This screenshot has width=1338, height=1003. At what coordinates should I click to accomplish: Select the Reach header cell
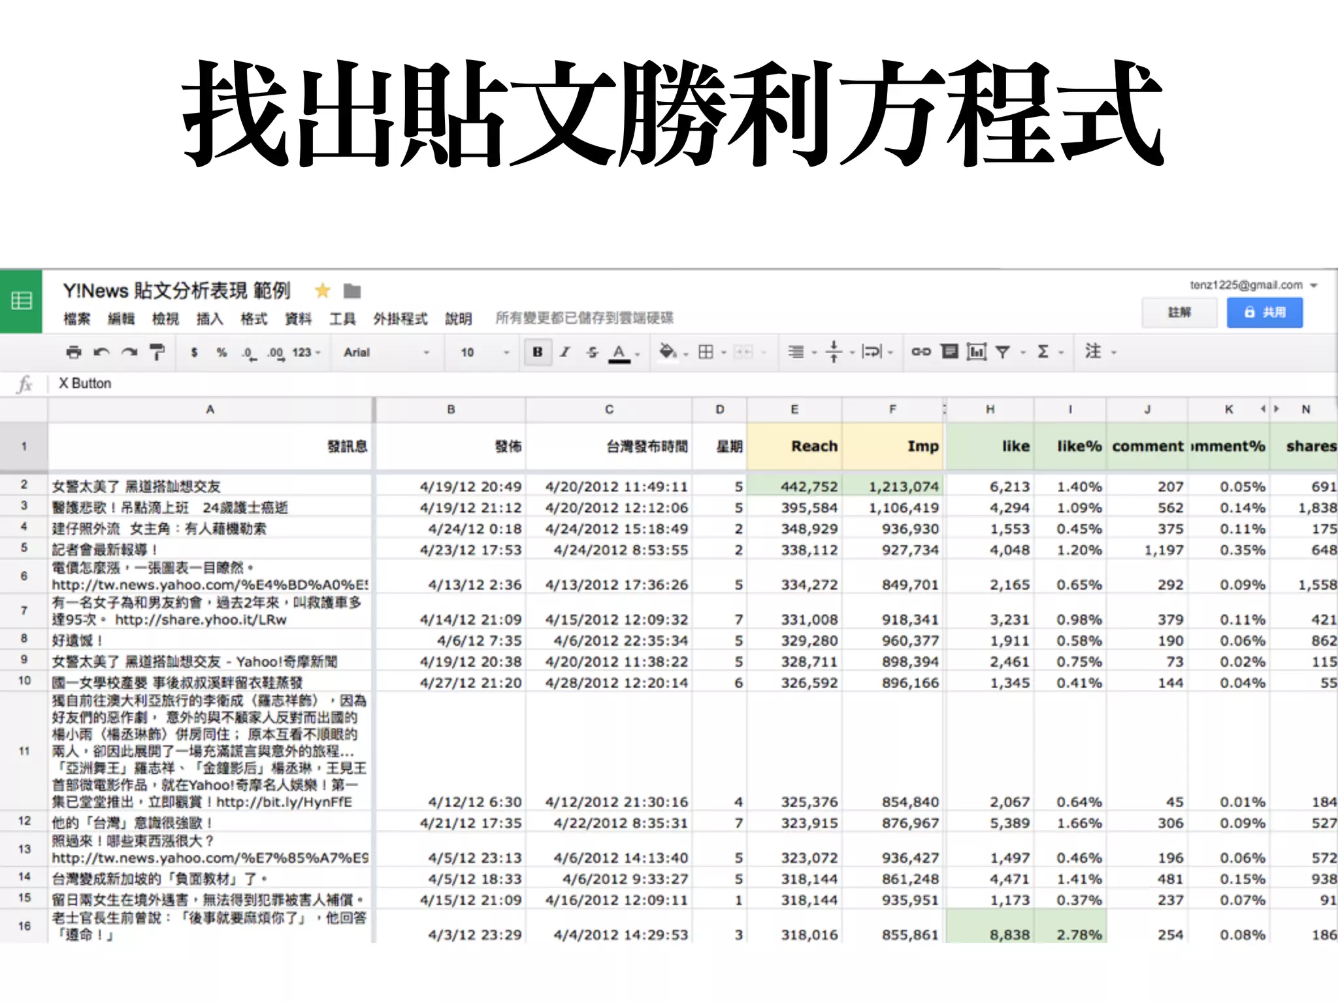794,446
